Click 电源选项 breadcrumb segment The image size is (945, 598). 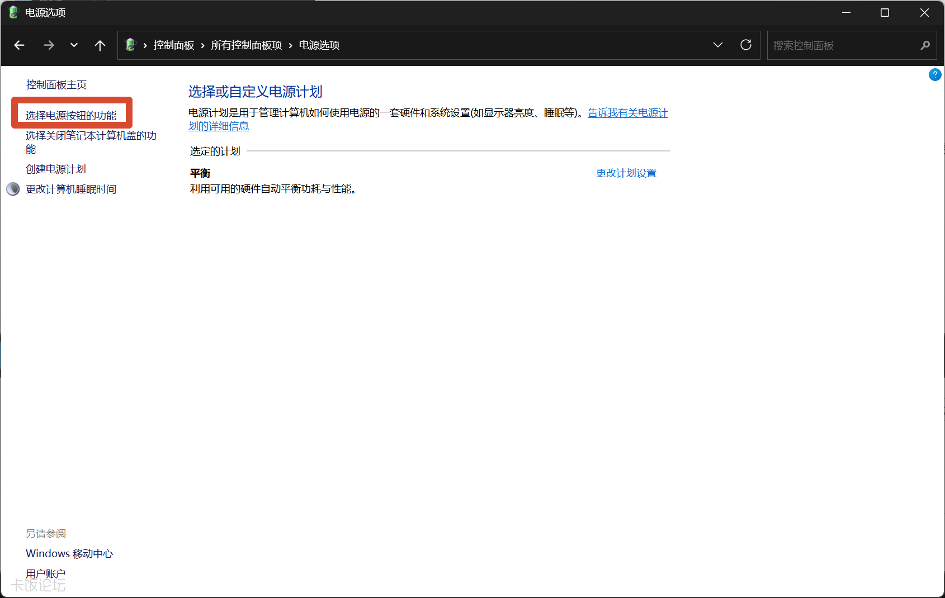(x=319, y=45)
